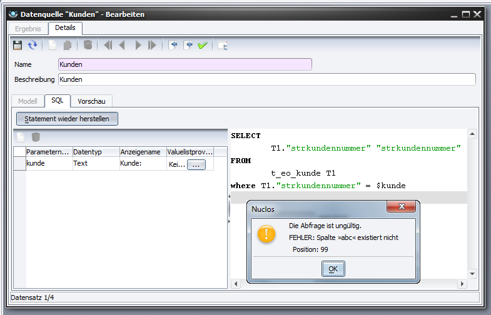Click the SQL editor scroll left arrow
Image resolution: width=491 pixels, height=315 pixels.
point(236,284)
